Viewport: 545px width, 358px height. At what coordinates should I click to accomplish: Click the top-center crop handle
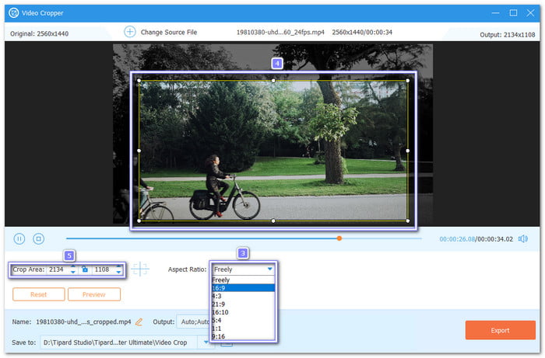(273, 81)
